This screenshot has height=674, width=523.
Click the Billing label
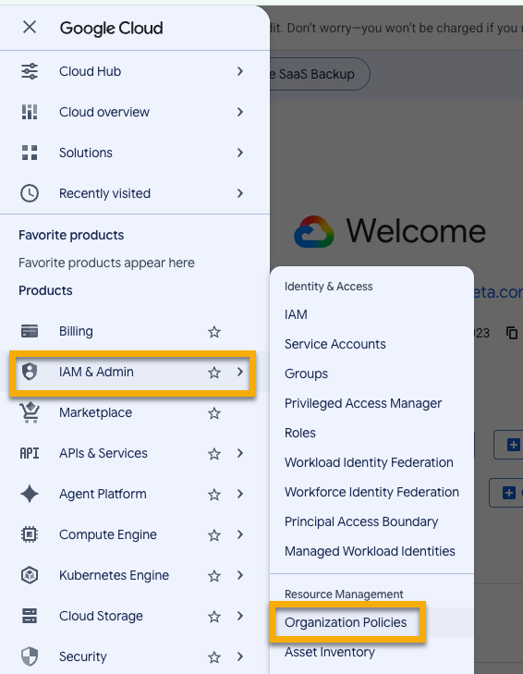click(76, 331)
